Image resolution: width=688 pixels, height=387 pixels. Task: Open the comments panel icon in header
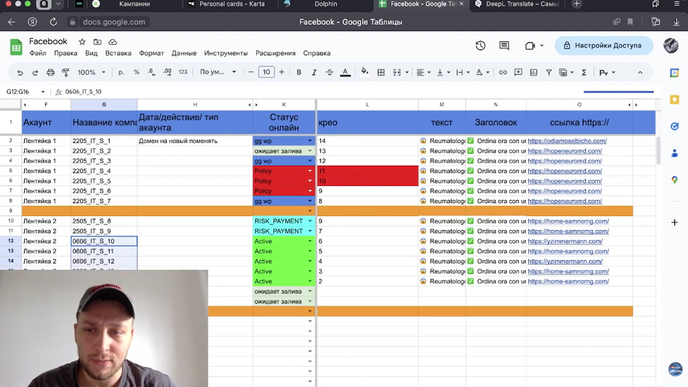504,46
